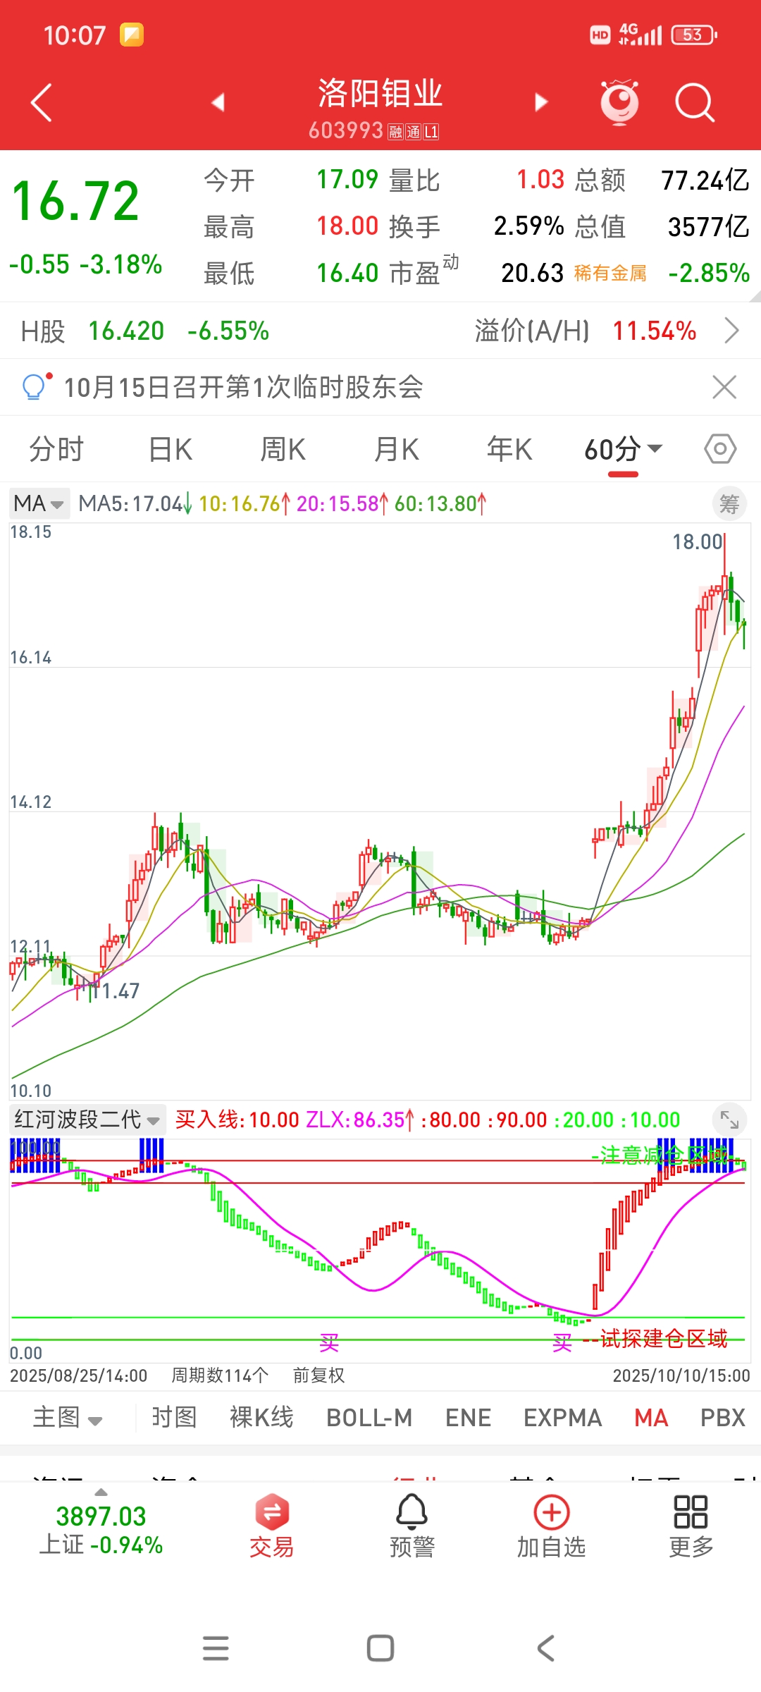
Task: Select the EXPMA indicator
Action: [x=563, y=1418]
